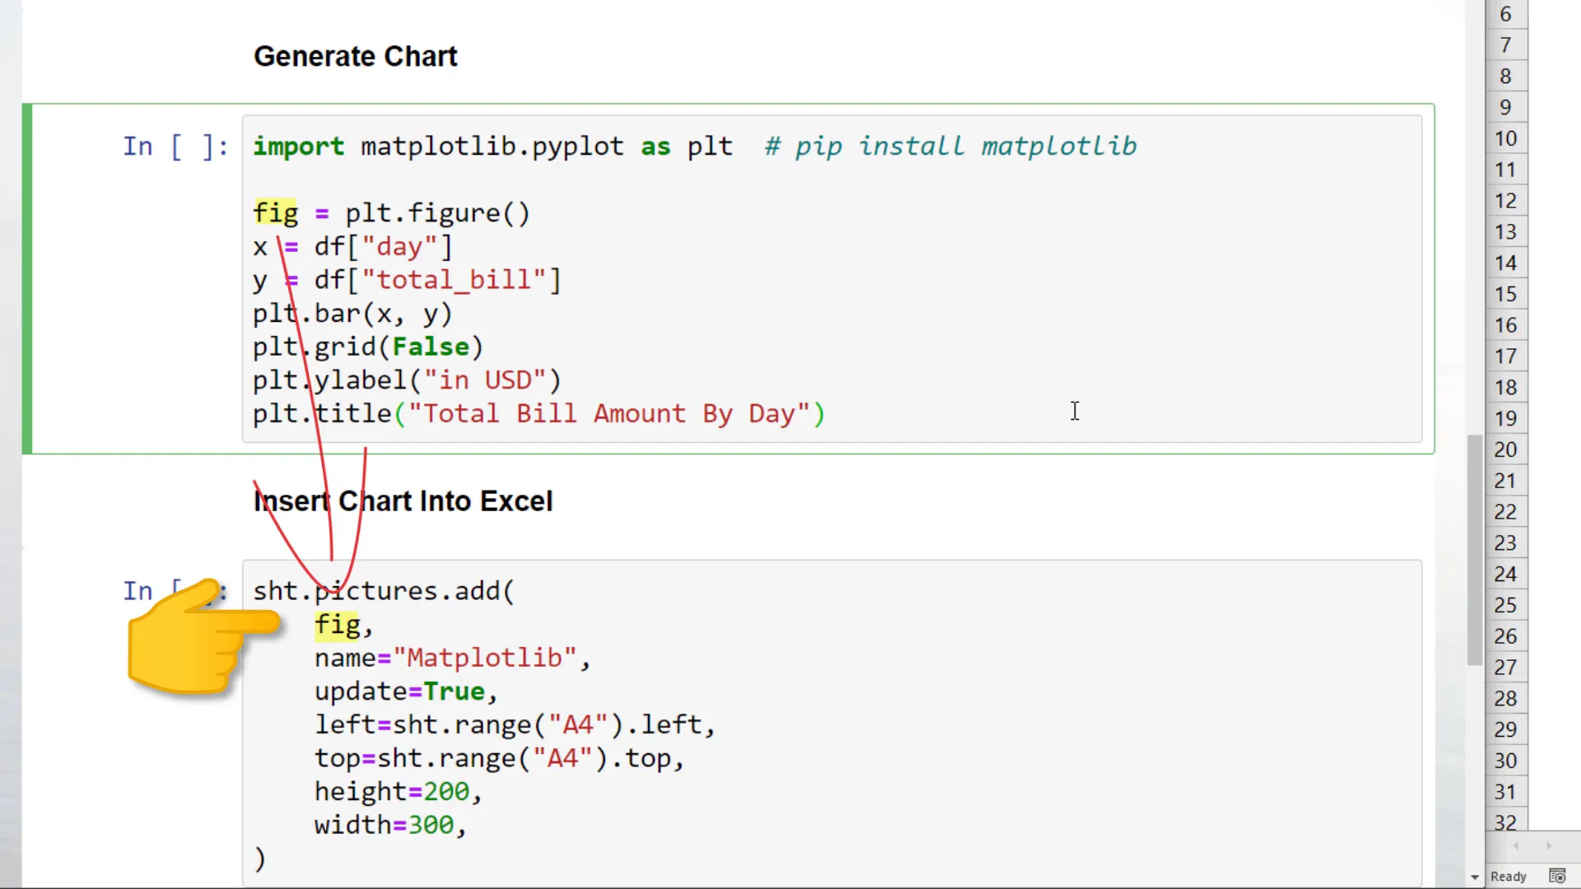Open the dropdown arrow at the bottom-left corner
The height and width of the screenshot is (889, 1581).
coord(1476,877)
